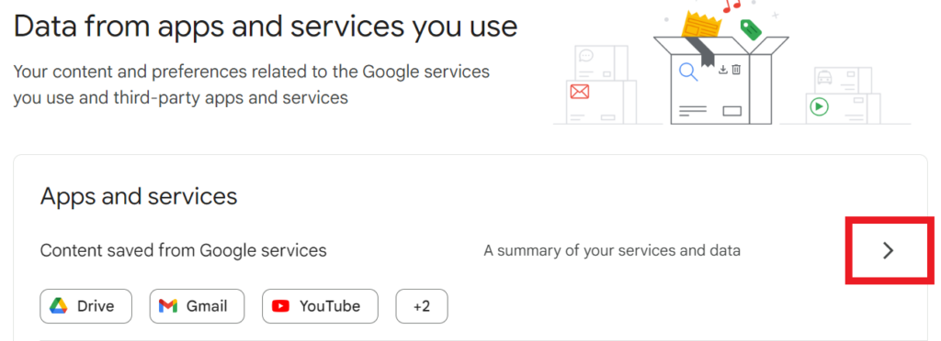Image resolution: width=941 pixels, height=341 pixels.
Task: Expand the +2 more services chip
Action: coord(421,306)
